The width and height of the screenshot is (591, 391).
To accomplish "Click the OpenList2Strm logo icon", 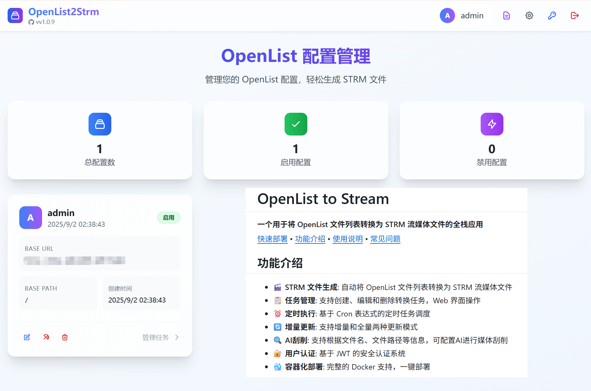I will (15, 15).
